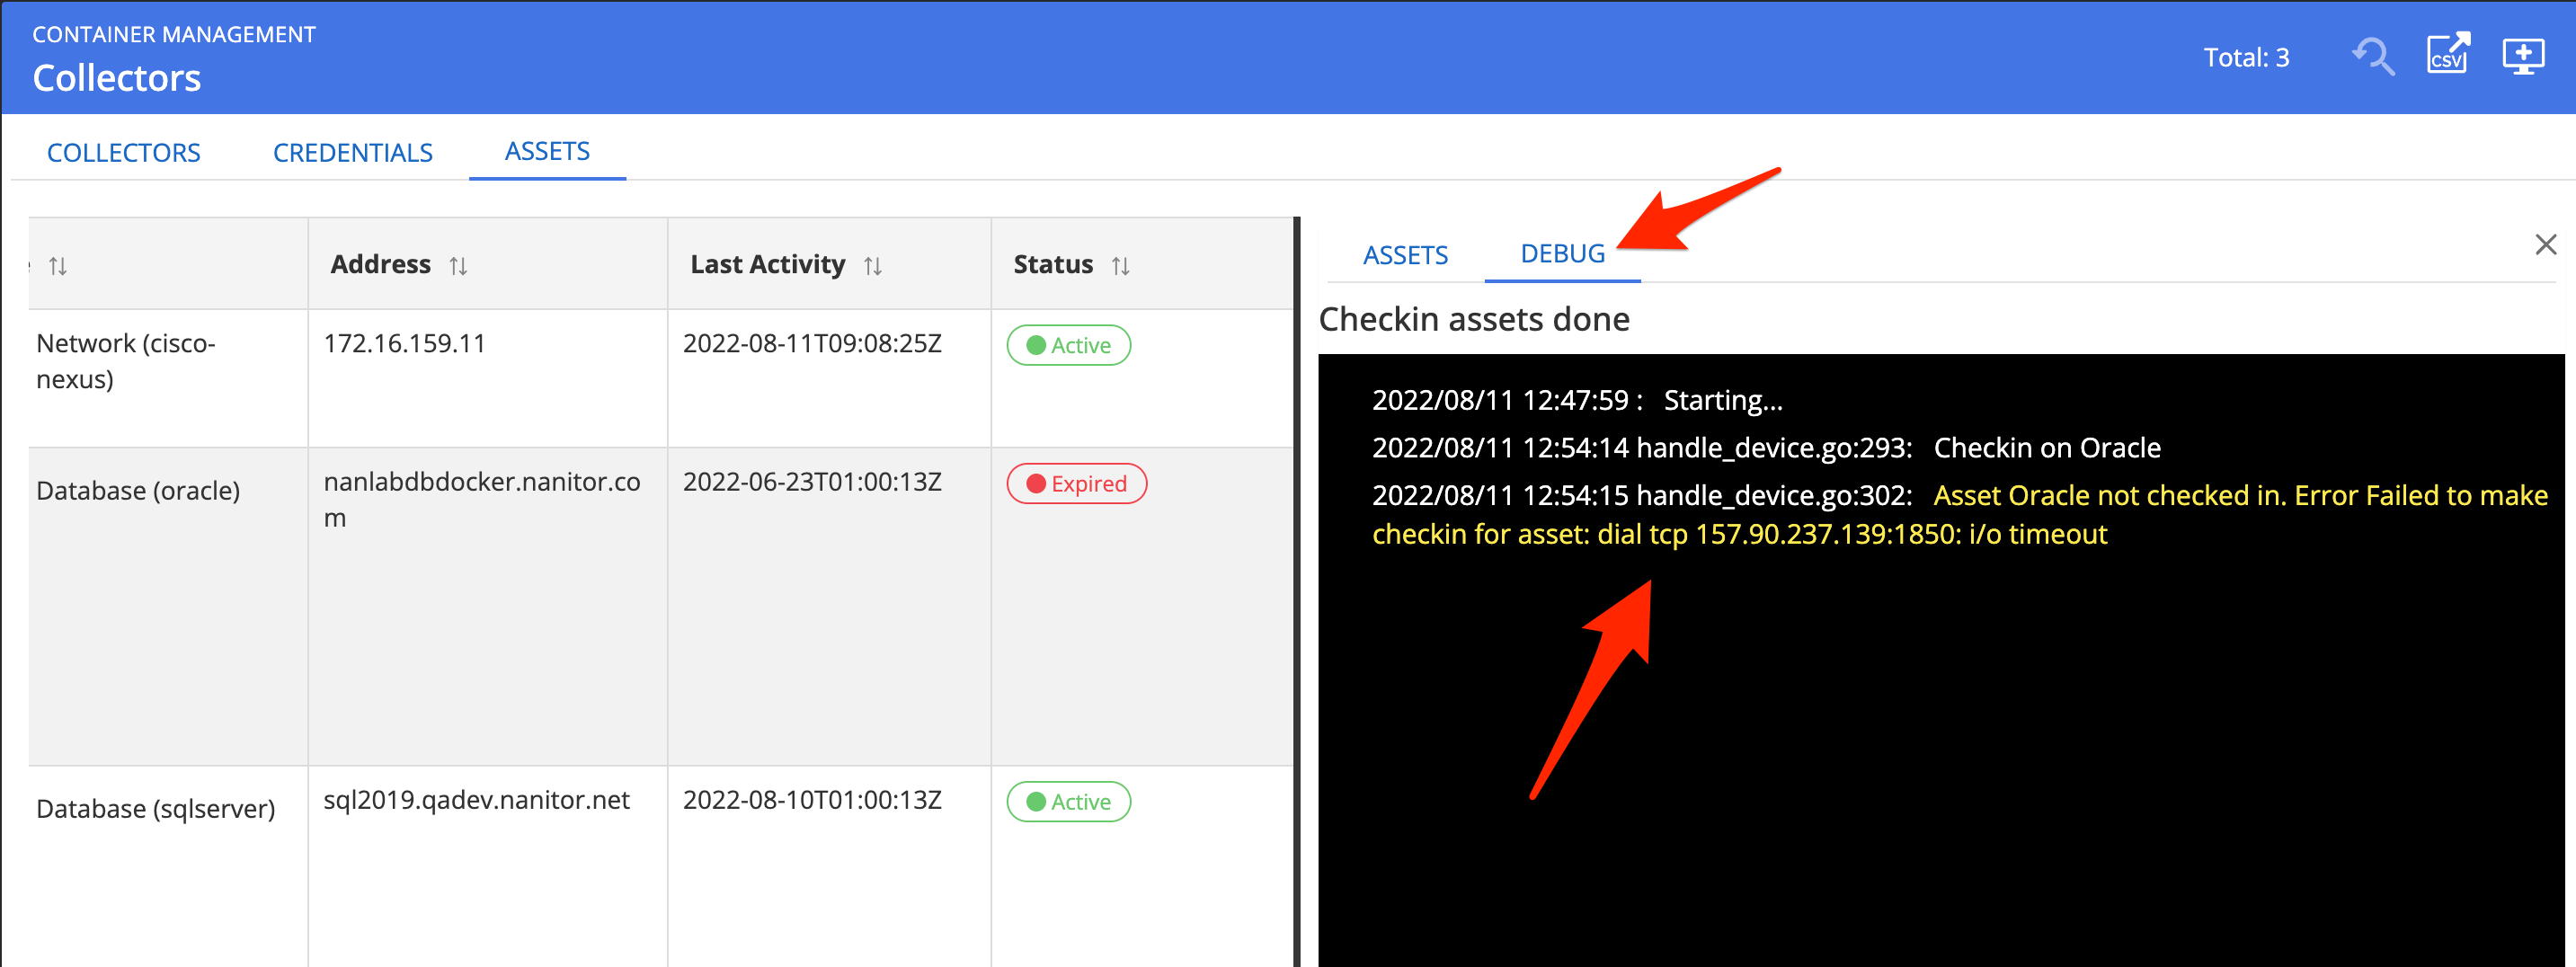Select the main ASSETS tab
Screen dimensions: 2576x967
547,152
